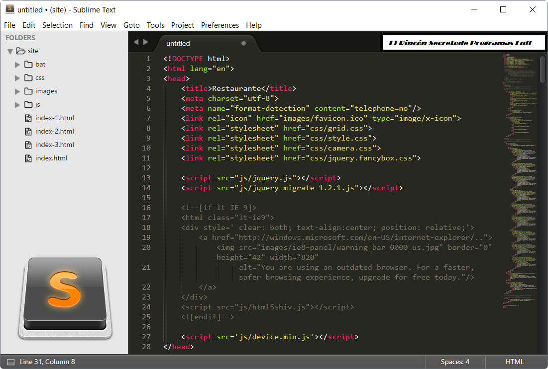Expand the css folder
This screenshot has height=369, width=548.
[x=17, y=77]
